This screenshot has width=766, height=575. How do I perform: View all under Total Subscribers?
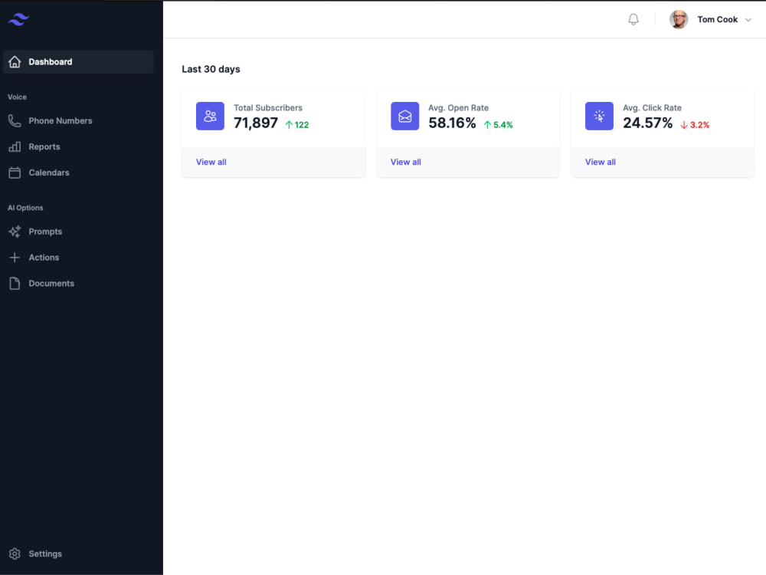211,162
